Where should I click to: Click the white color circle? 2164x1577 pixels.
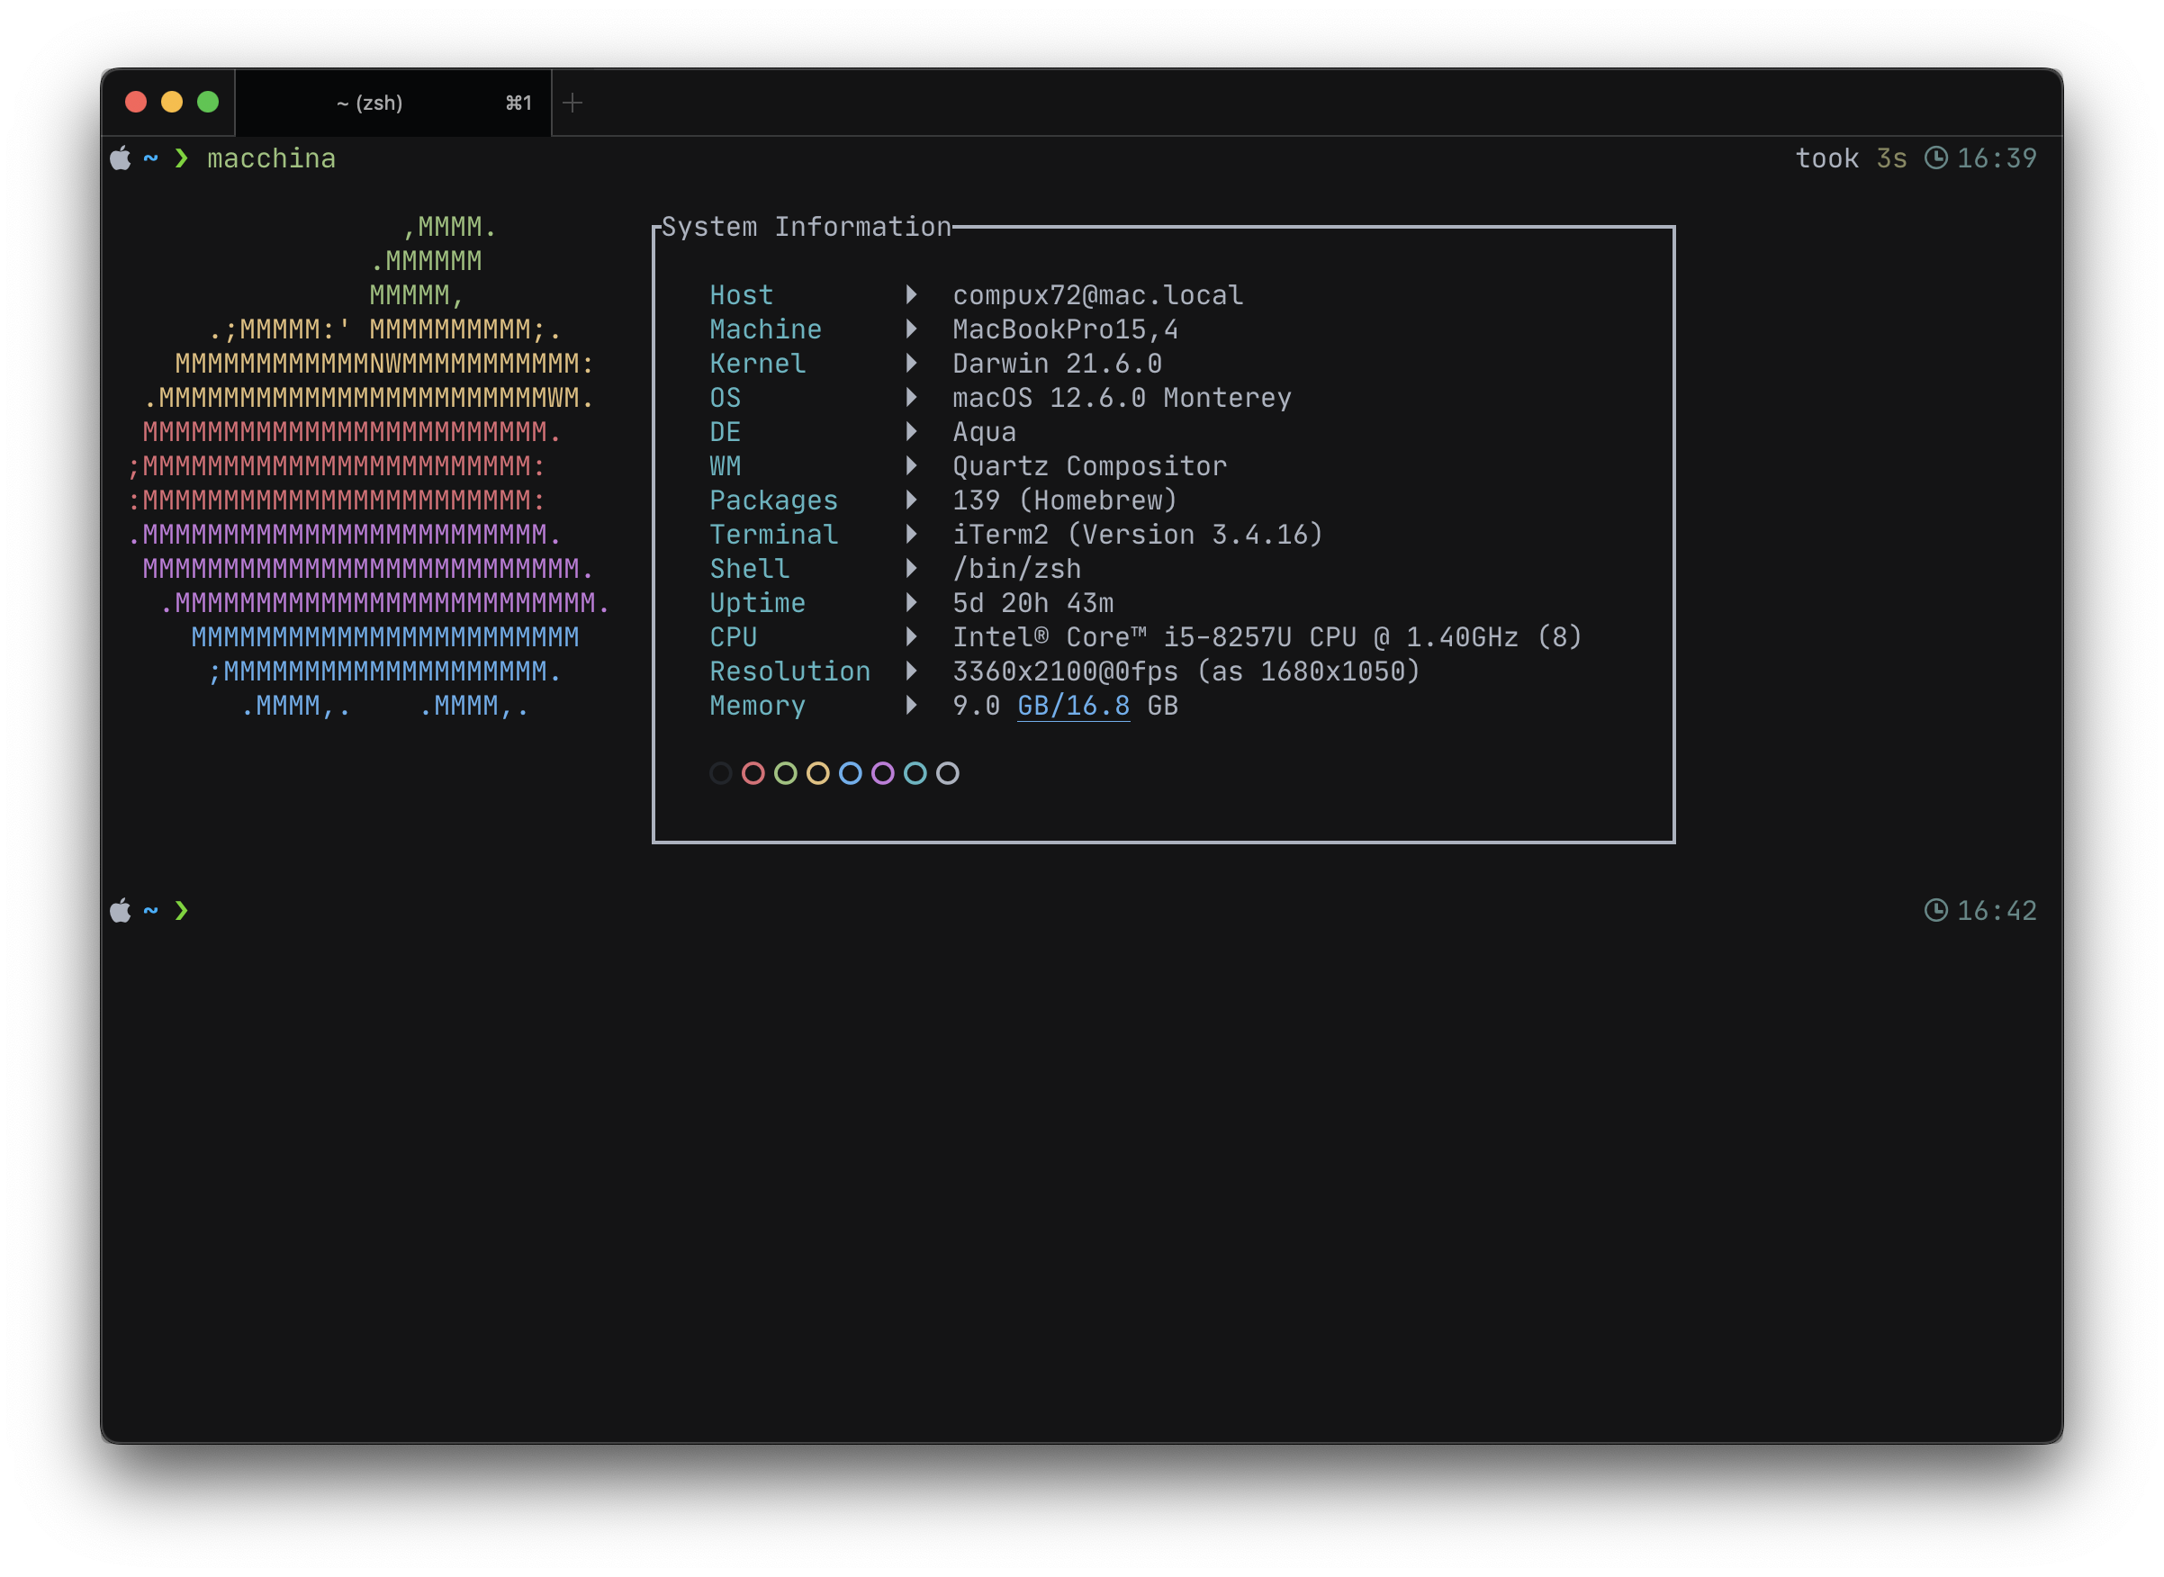click(948, 773)
